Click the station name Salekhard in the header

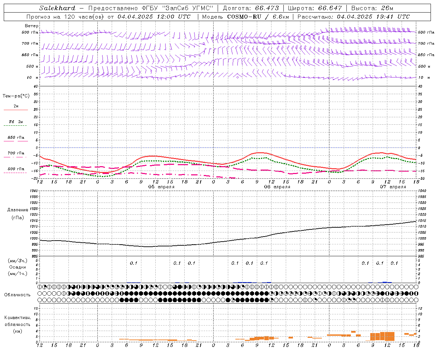tap(57, 8)
